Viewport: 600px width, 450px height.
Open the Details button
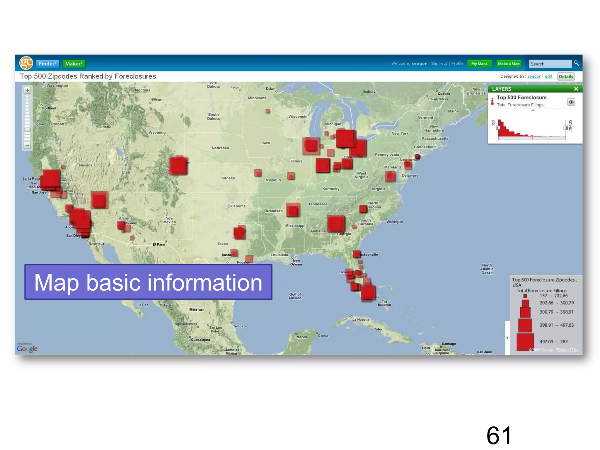(566, 76)
